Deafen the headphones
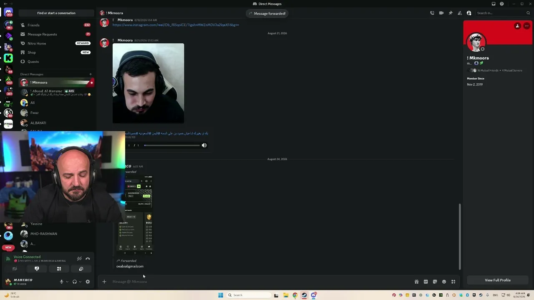The height and width of the screenshot is (300, 534). [x=75, y=282]
